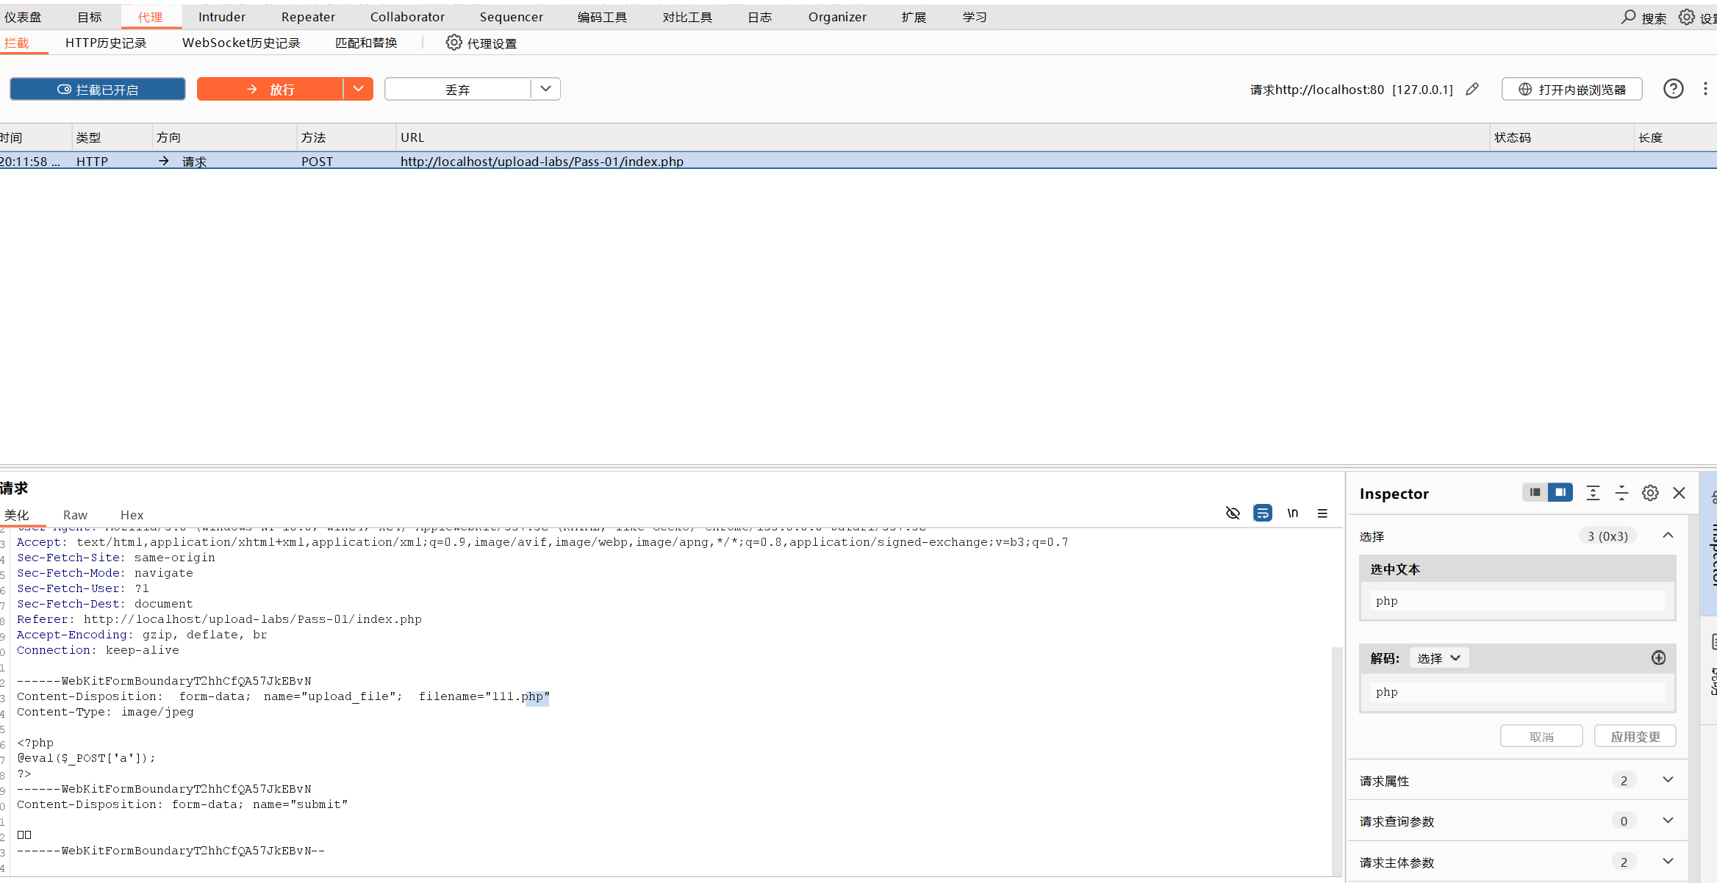Viewport: 1717px width, 883px height.
Task: Toggle the intercept enabled button
Action: (98, 89)
